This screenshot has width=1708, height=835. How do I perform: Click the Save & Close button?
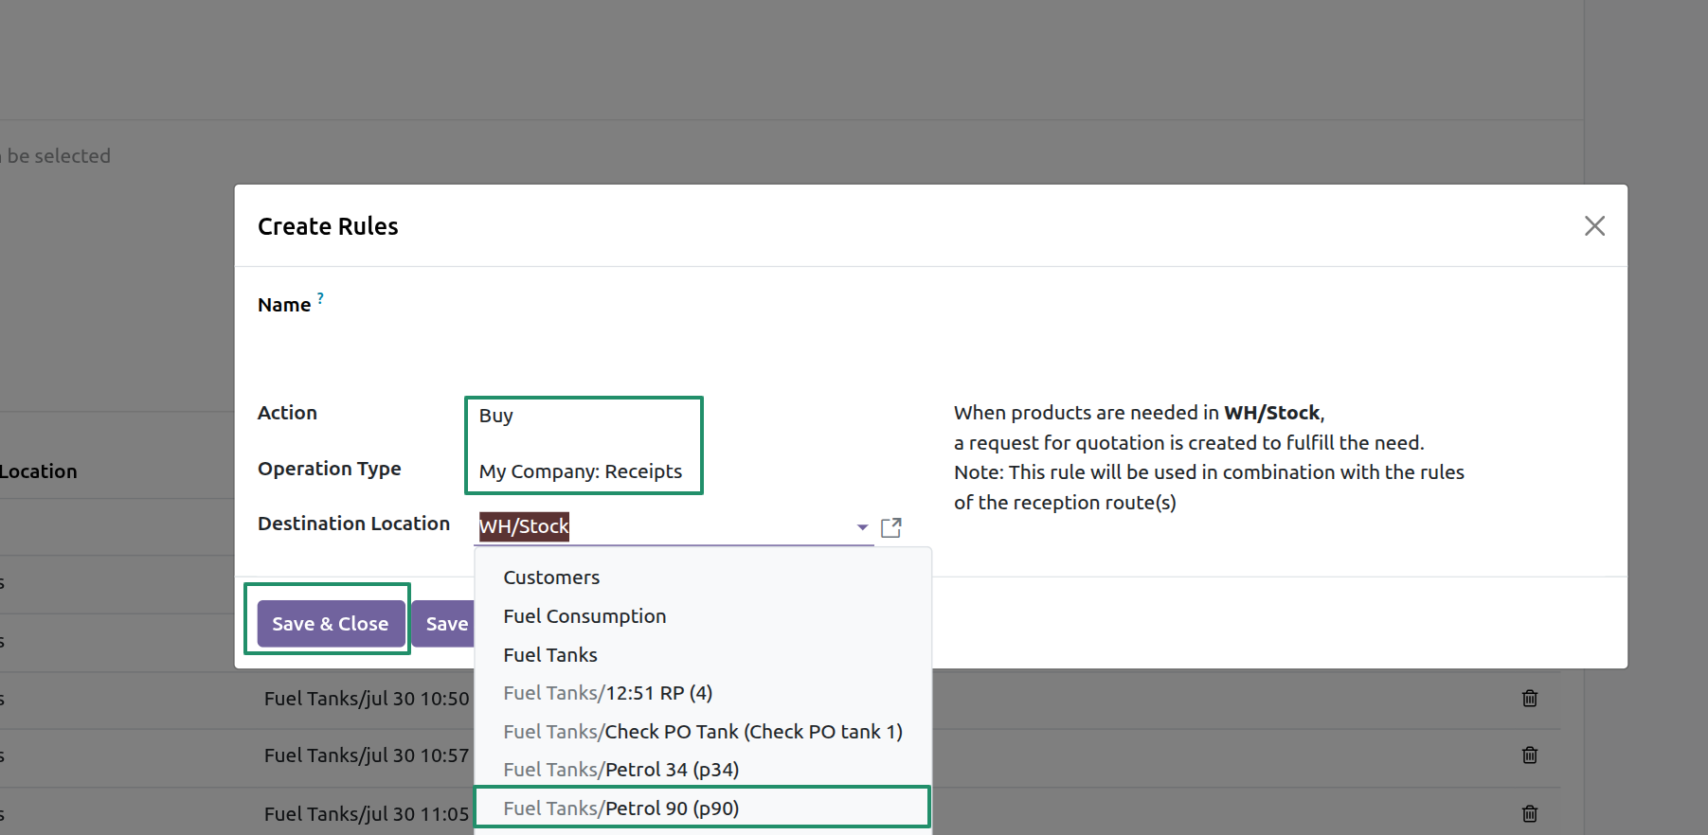coord(331,624)
